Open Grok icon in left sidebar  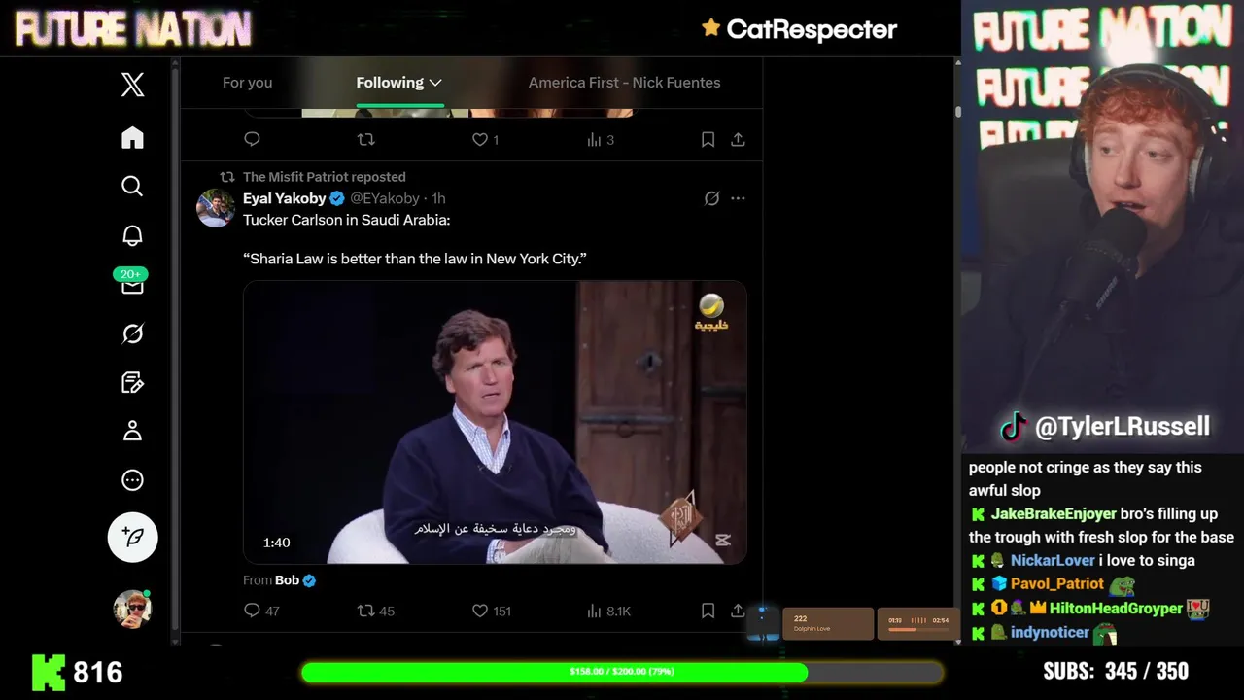point(132,333)
